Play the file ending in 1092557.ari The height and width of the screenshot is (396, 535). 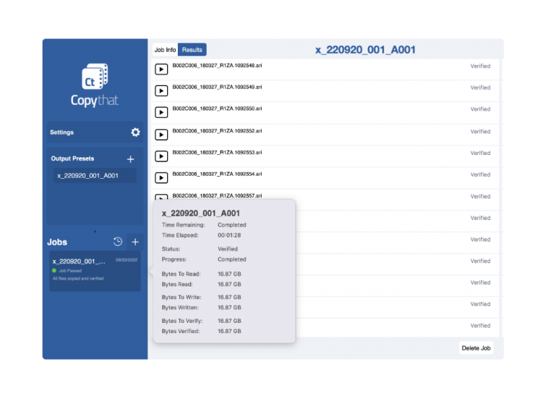162,197
